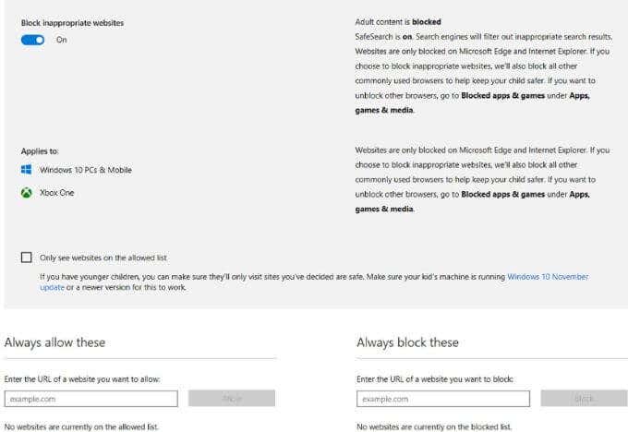The image size is (628, 432).
Task: Turn off the Block inappropriate websites toggle
Action: point(33,40)
